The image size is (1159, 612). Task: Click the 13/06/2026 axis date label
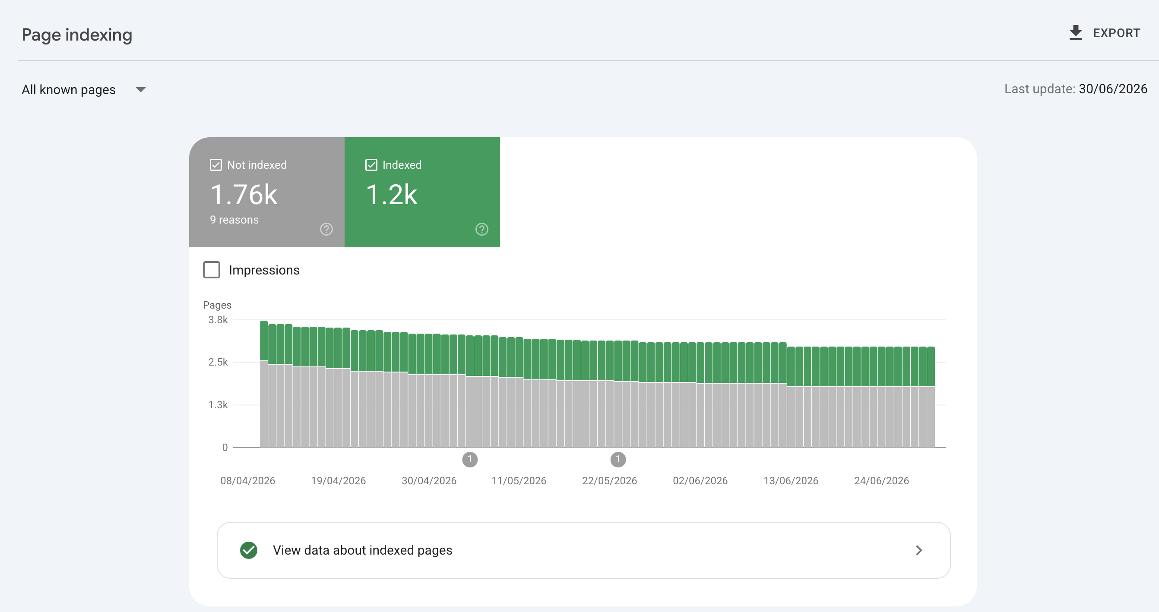point(791,481)
